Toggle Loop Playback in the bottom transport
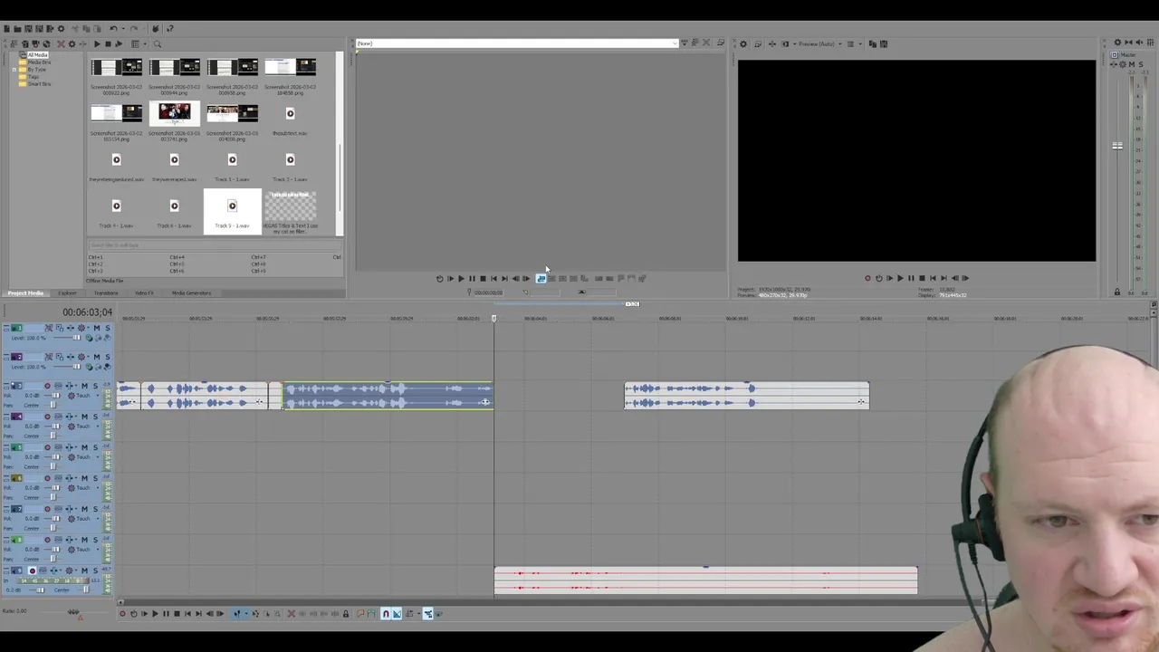1159x652 pixels. [134, 614]
